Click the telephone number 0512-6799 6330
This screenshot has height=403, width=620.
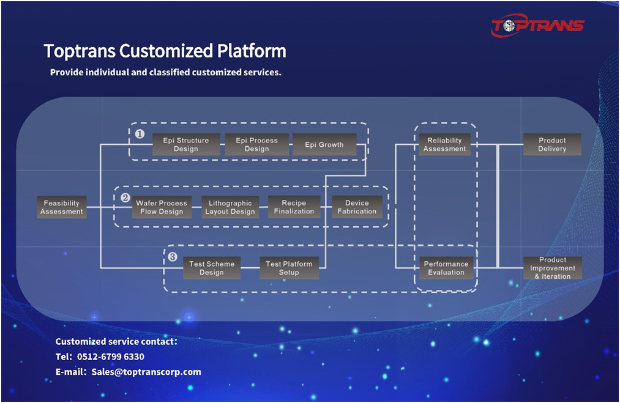111,357
